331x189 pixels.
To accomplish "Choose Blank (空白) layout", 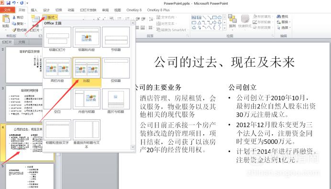I will click(x=57, y=101).
